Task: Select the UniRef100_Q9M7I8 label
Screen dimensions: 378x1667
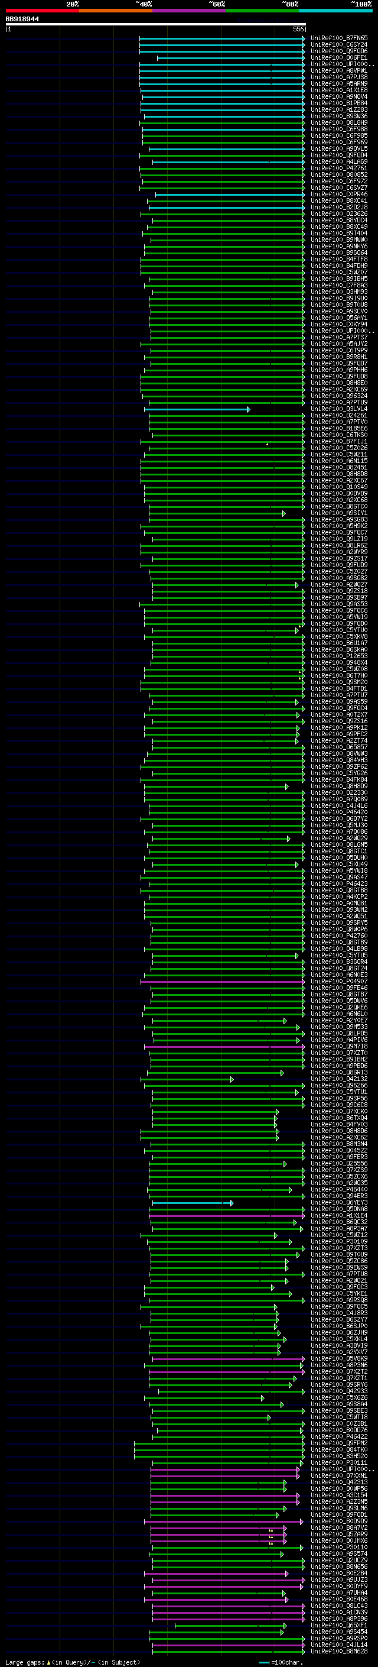Action: 339,1047
